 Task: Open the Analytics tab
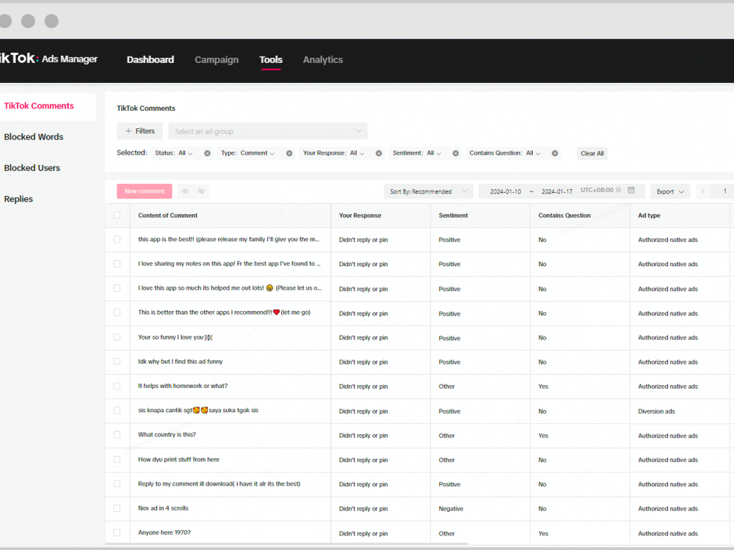click(x=323, y=60)
